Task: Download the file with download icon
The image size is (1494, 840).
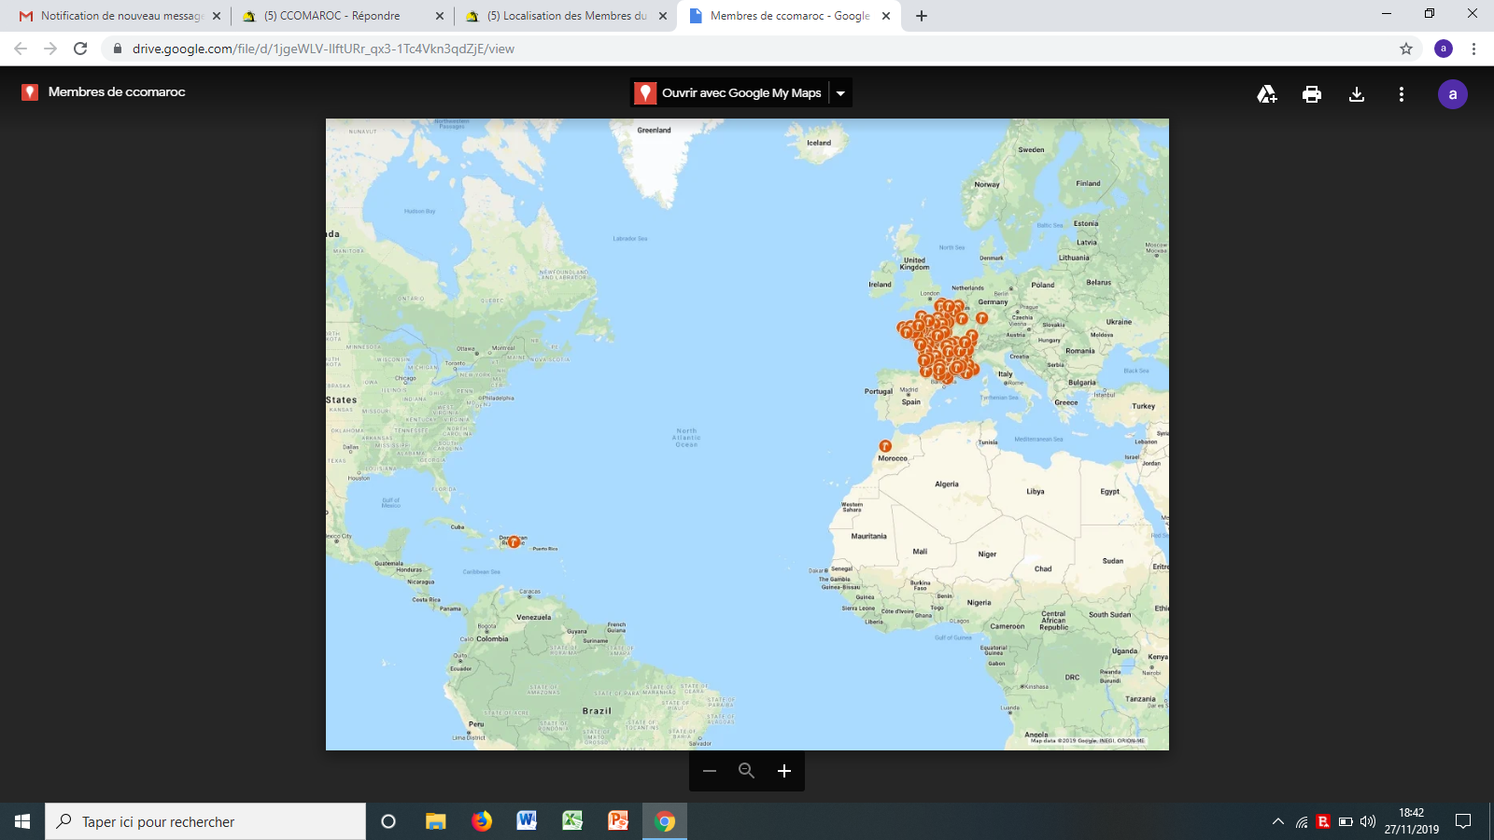Action: (x=1357, y=94)
